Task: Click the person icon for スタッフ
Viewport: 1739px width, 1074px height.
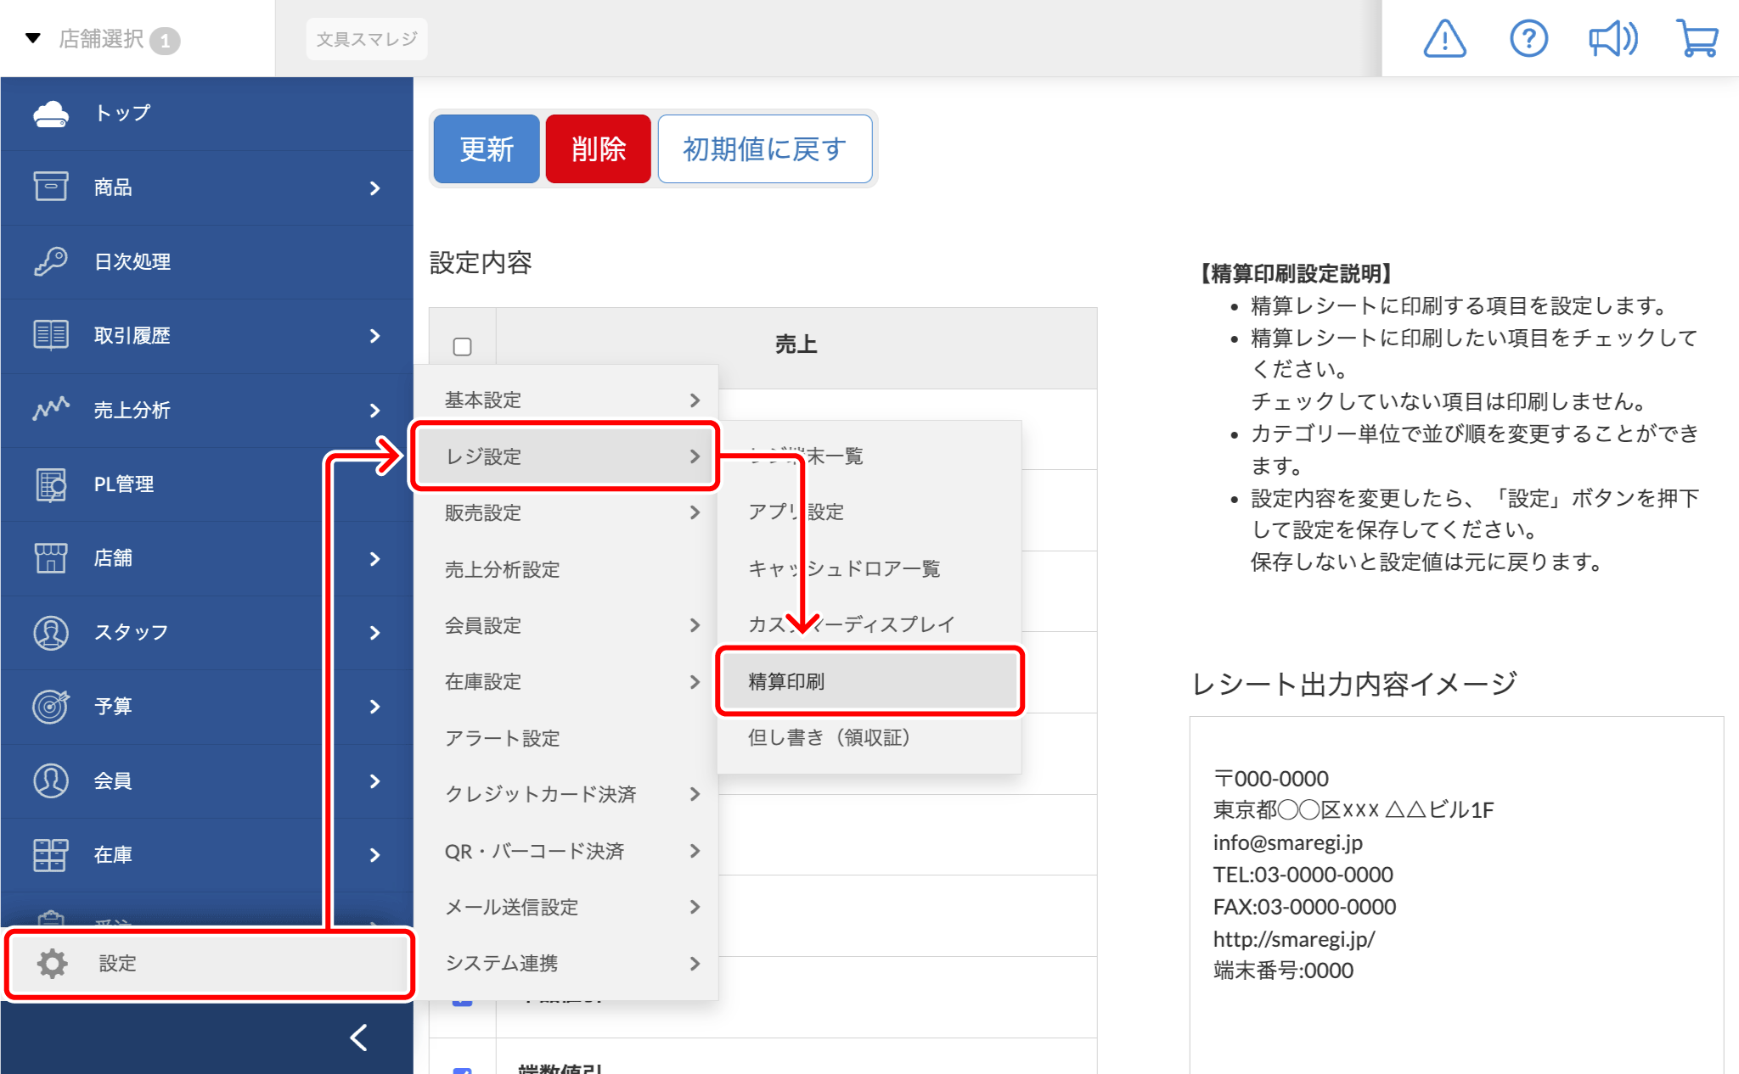Action: tap(51, 632)
